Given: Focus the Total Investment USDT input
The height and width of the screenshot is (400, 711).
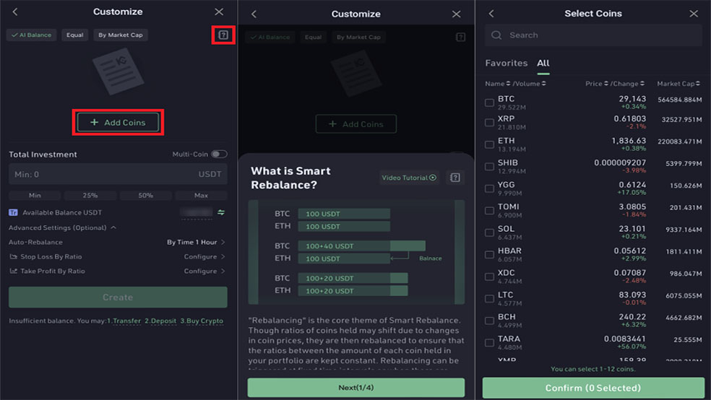Looking at the screenshot, I should pos(118,175).
